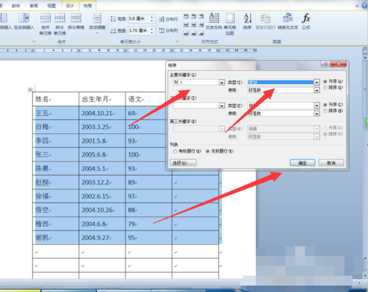Click the Options (选项) button
Screen dimensions: 368x292
pos(183,163)
